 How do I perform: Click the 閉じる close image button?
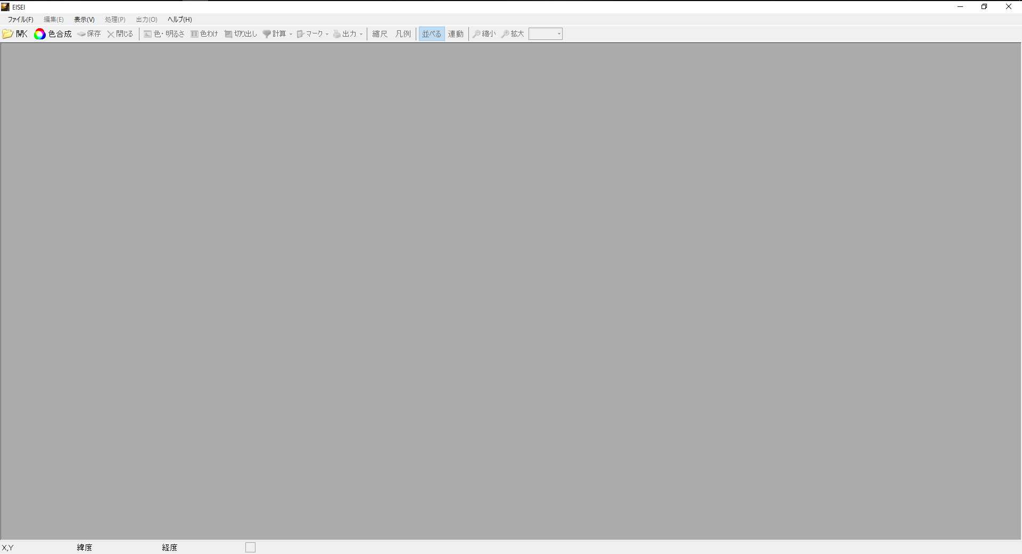click(120, 34)
